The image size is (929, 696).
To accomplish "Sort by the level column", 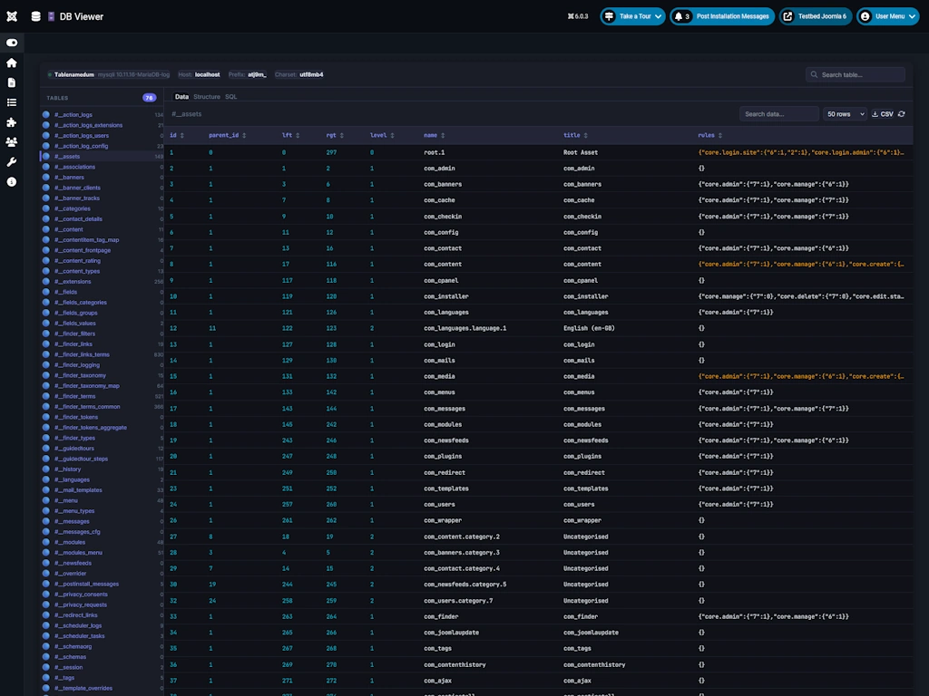I will pos(382,136).
